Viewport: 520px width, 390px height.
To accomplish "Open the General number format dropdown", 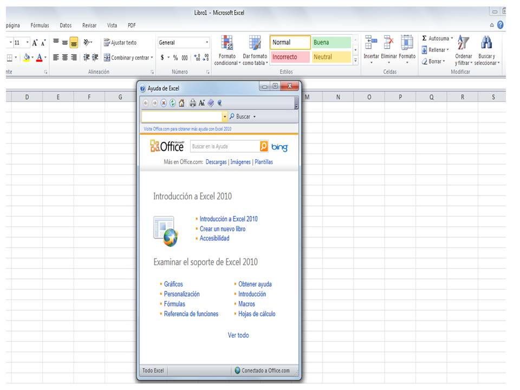I will coord(206,42).
